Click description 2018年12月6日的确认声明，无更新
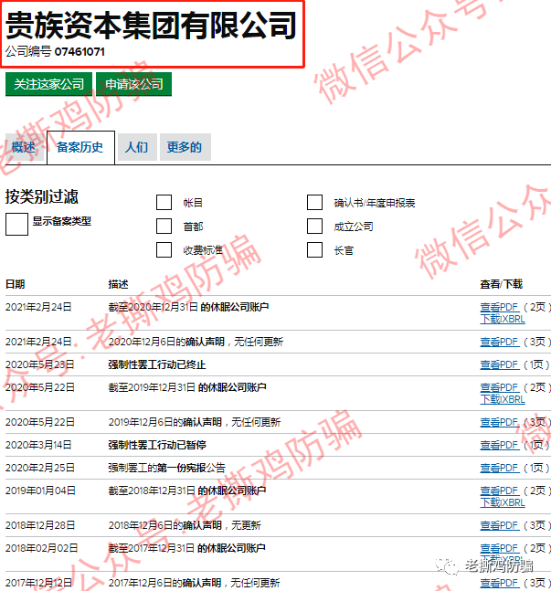Image resolution: width=551 pixels, height=591 pixels. tap(185, 525)
